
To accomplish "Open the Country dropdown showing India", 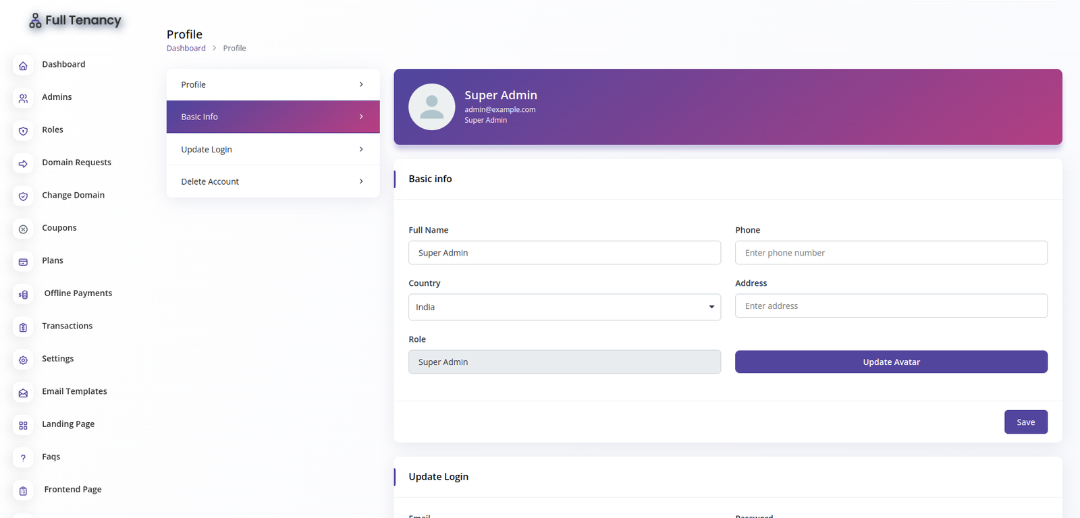I will pos(564,307).
